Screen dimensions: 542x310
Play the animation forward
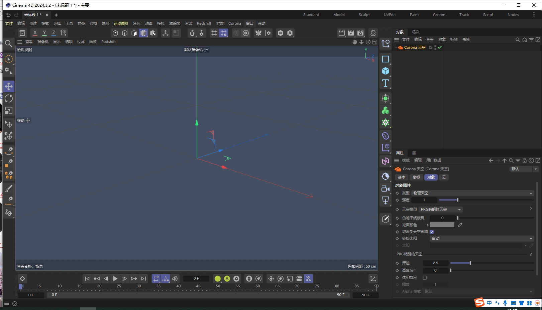tap(115, 279)
